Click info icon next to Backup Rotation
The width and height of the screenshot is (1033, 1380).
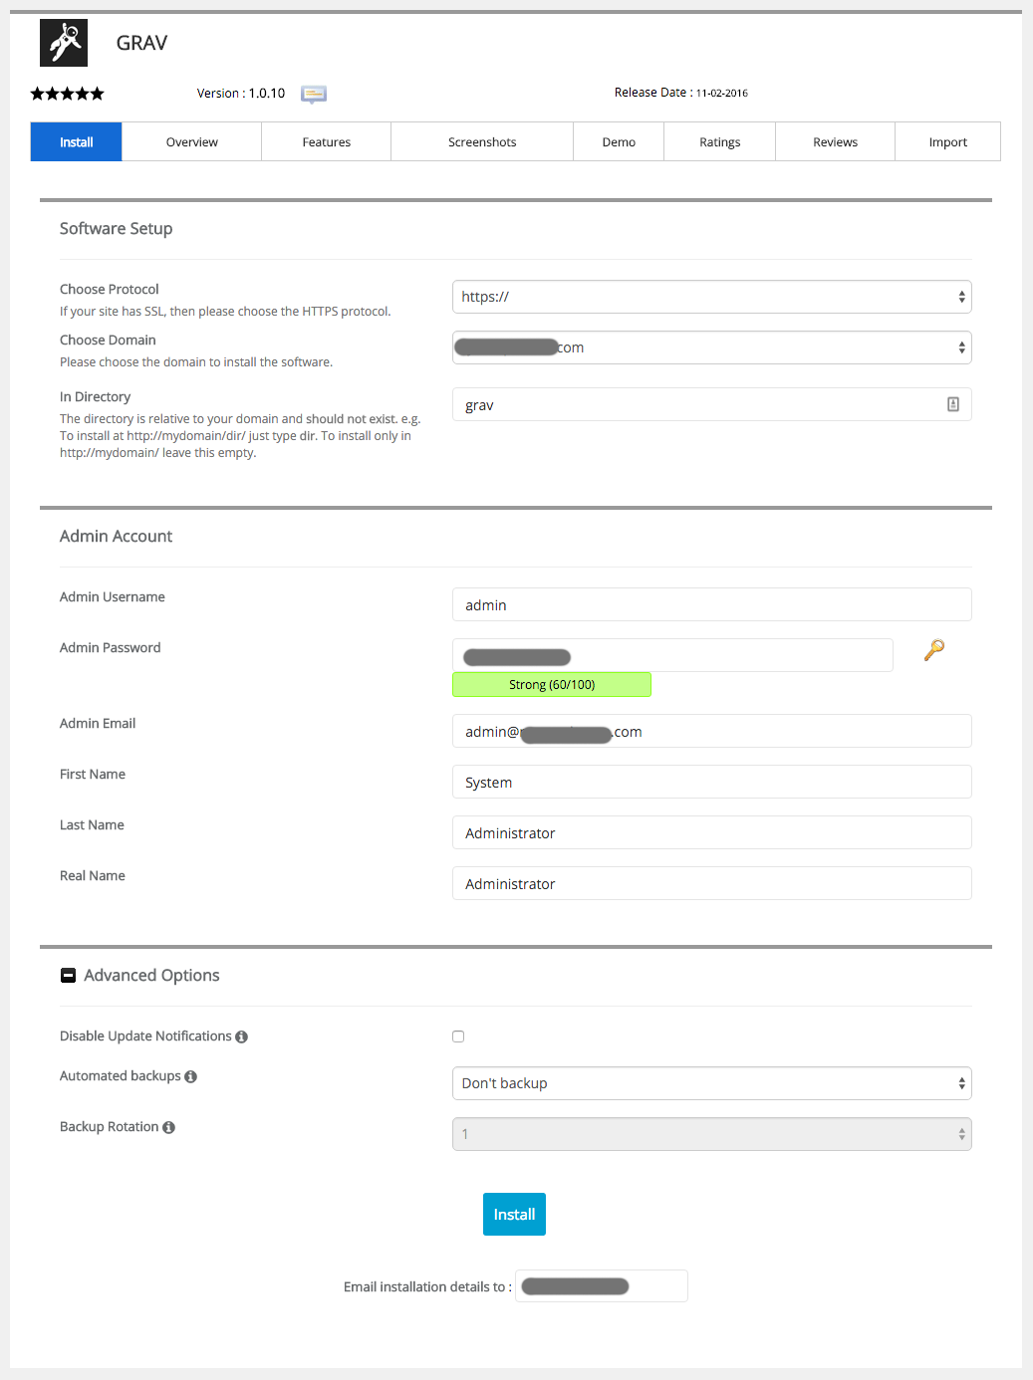click(168, 1128)
